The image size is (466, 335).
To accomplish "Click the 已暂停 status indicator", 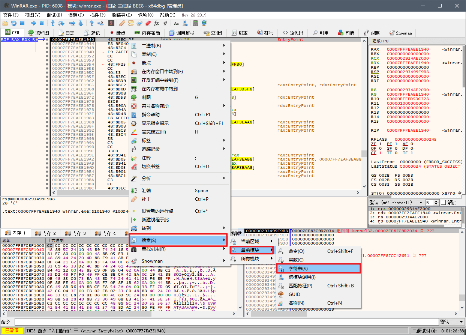I will pyautogui.click(x=12, y=330).
